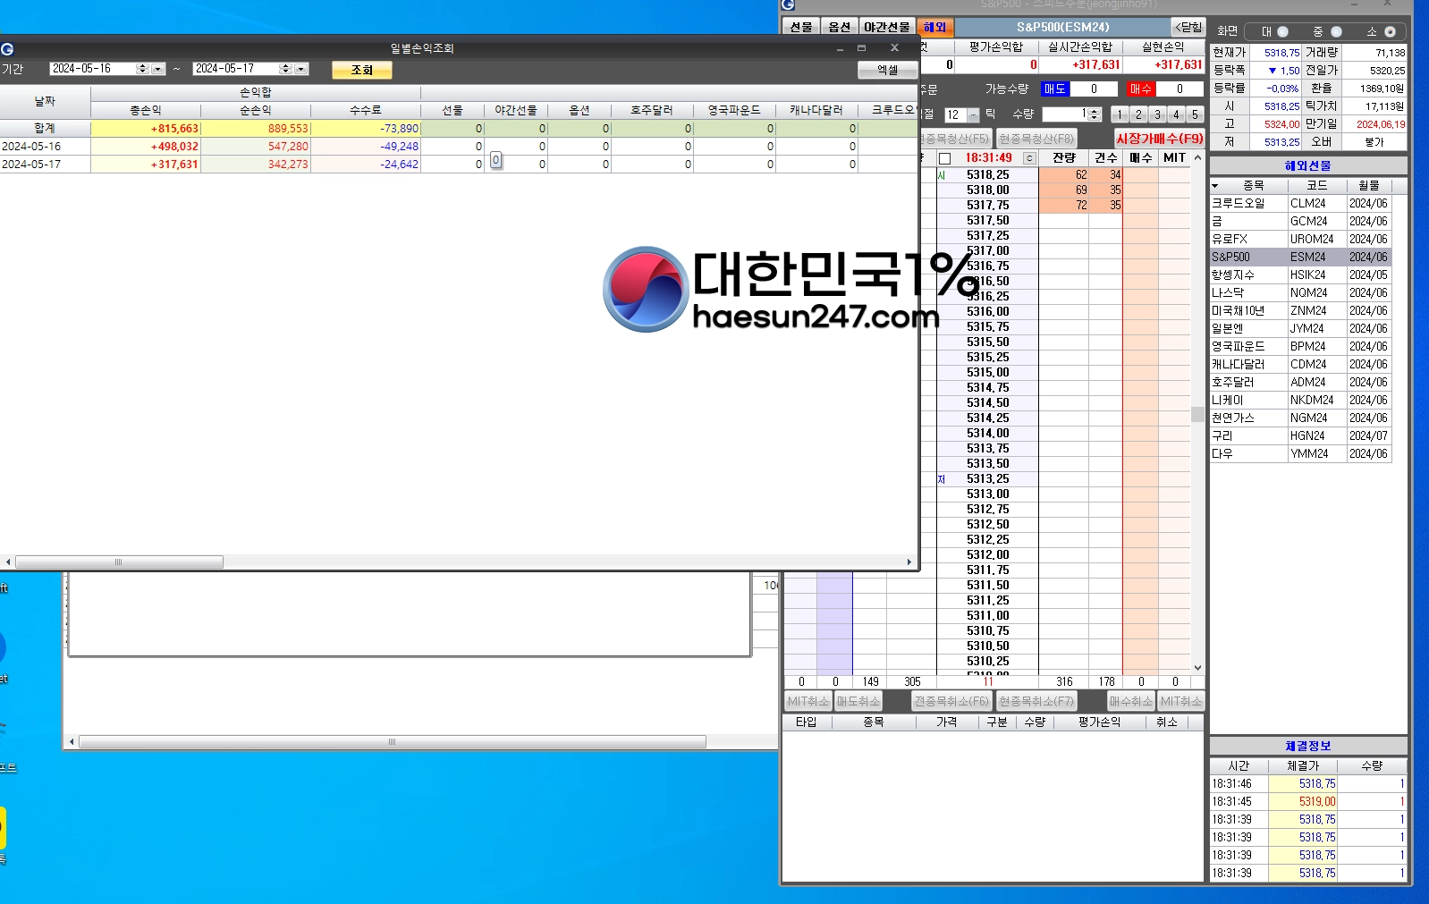Select 크루드오일 CLM24 in overseas futures list
Screen dimensions: 1429x904
point(1300,203)
